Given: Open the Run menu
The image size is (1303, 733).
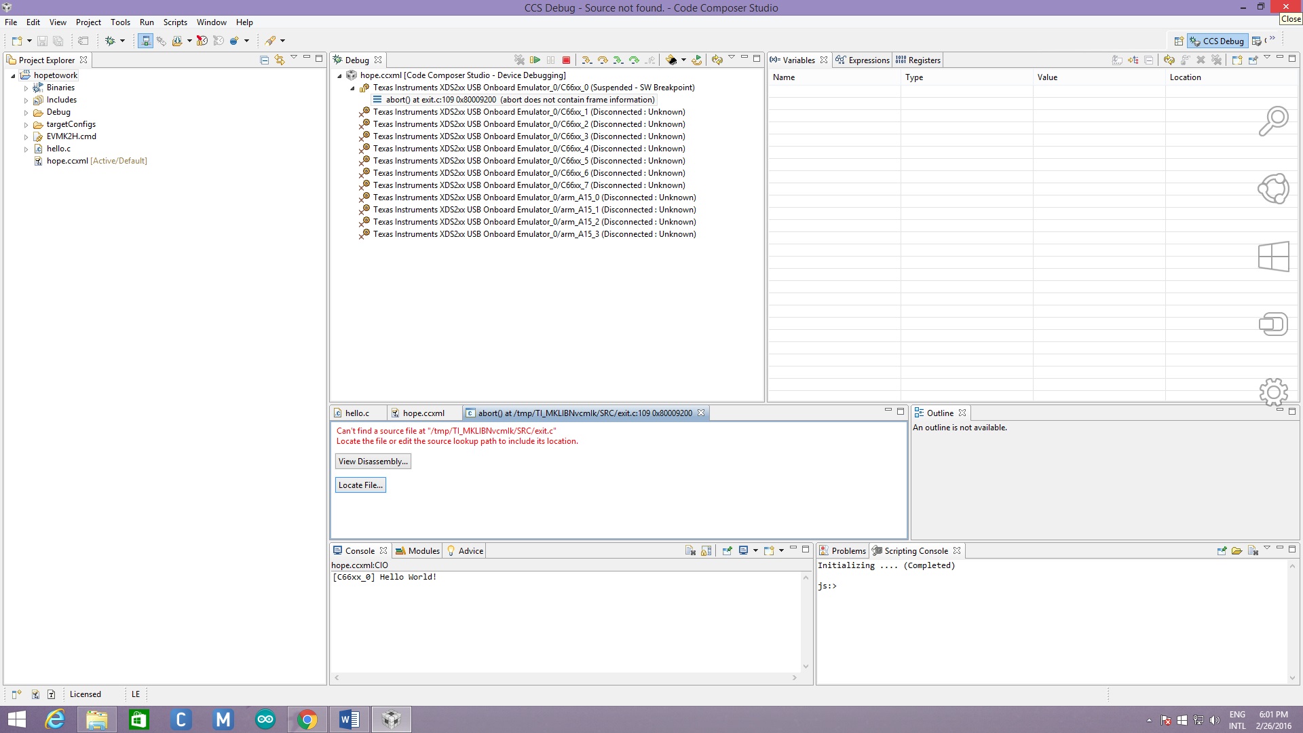Looking at the screenshot, I should 147,22.
